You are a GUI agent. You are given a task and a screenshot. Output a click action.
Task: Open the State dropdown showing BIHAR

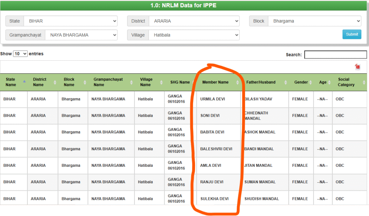point(70,21)
